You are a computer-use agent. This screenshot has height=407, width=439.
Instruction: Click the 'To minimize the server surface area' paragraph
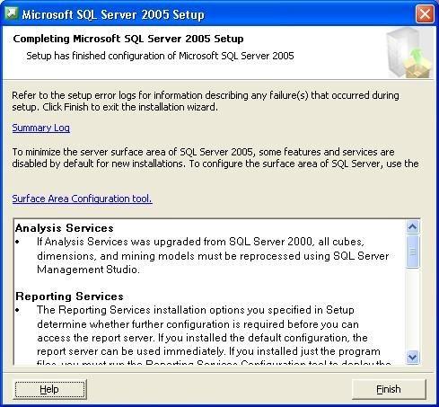point(215,157)
